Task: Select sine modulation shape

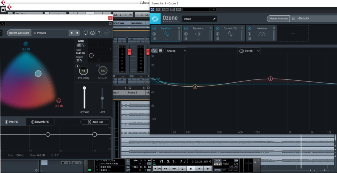Action: coord(83,45)
